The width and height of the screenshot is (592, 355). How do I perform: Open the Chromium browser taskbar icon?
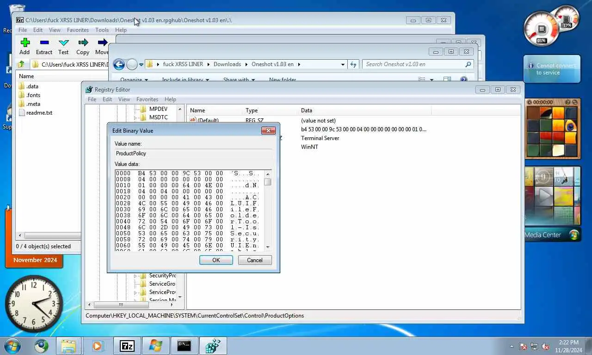[41, 345]
